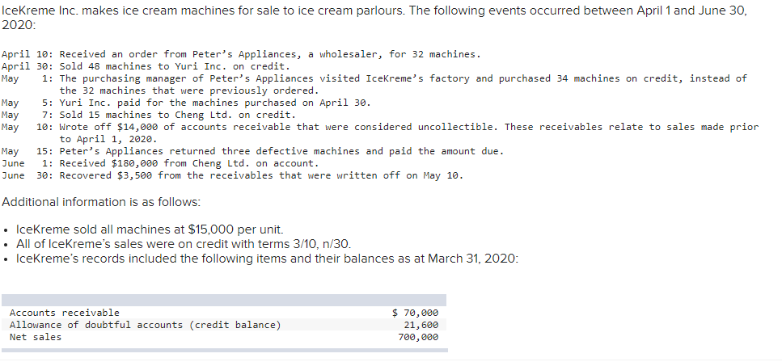Select the April 10 order event line
The width and height of the screenshot is (782, 362).
click(x=241, y=54)
